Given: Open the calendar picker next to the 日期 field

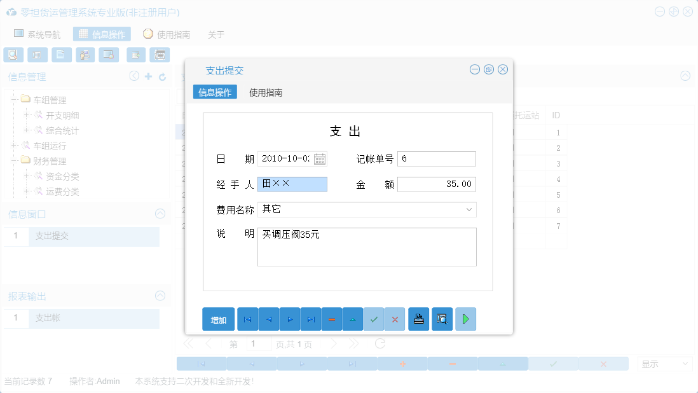Looking at the screenshot, I should click(320, 158).
